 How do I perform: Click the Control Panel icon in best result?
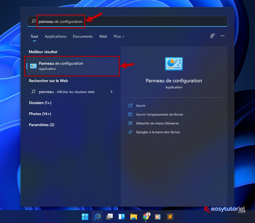tap(33, 66)
